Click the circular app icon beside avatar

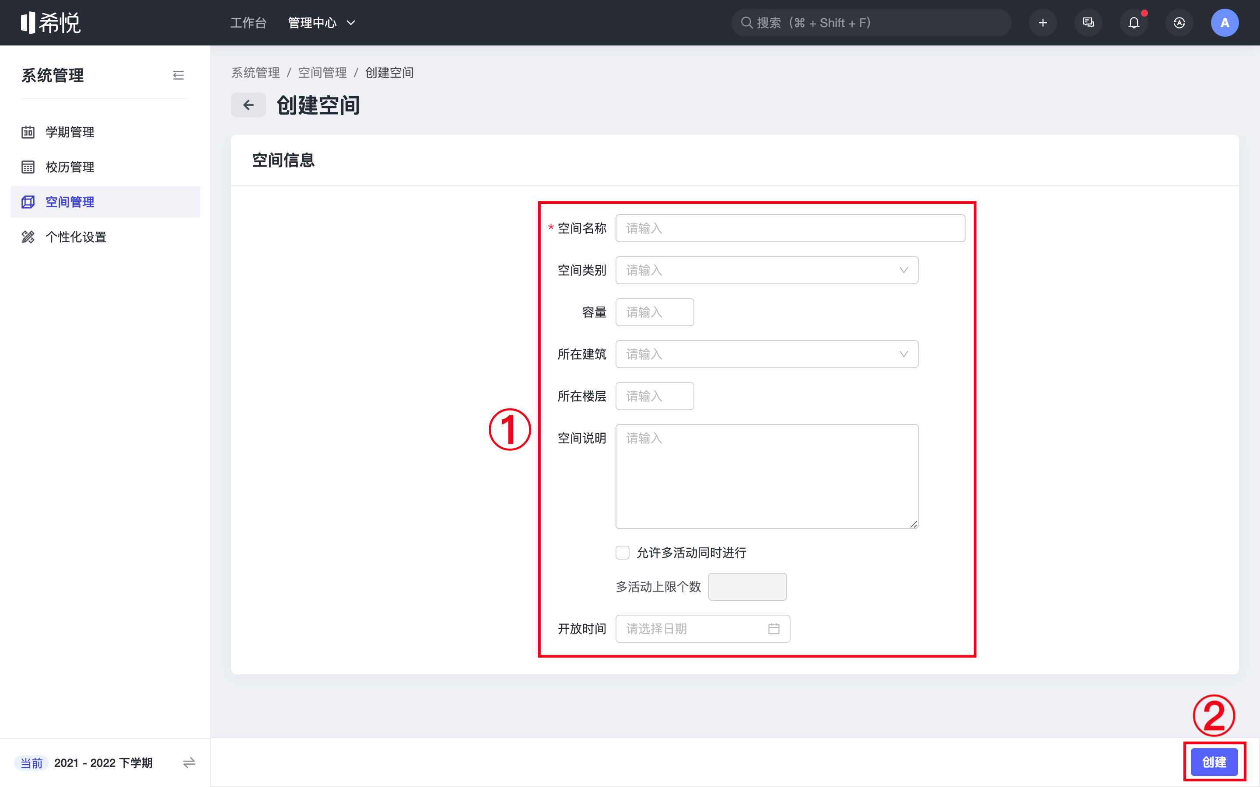pyautogui.click(x=1179, y=23)
